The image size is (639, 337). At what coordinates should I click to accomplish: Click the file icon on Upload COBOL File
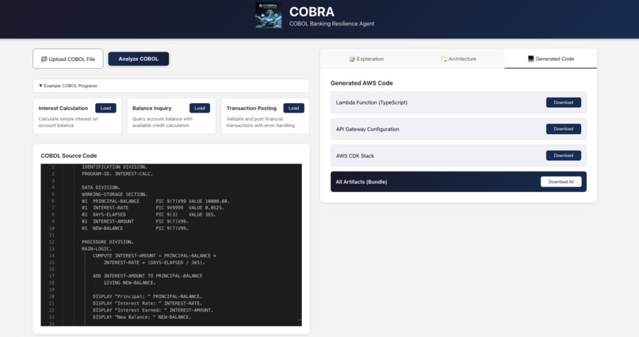(x=44, y=59)
